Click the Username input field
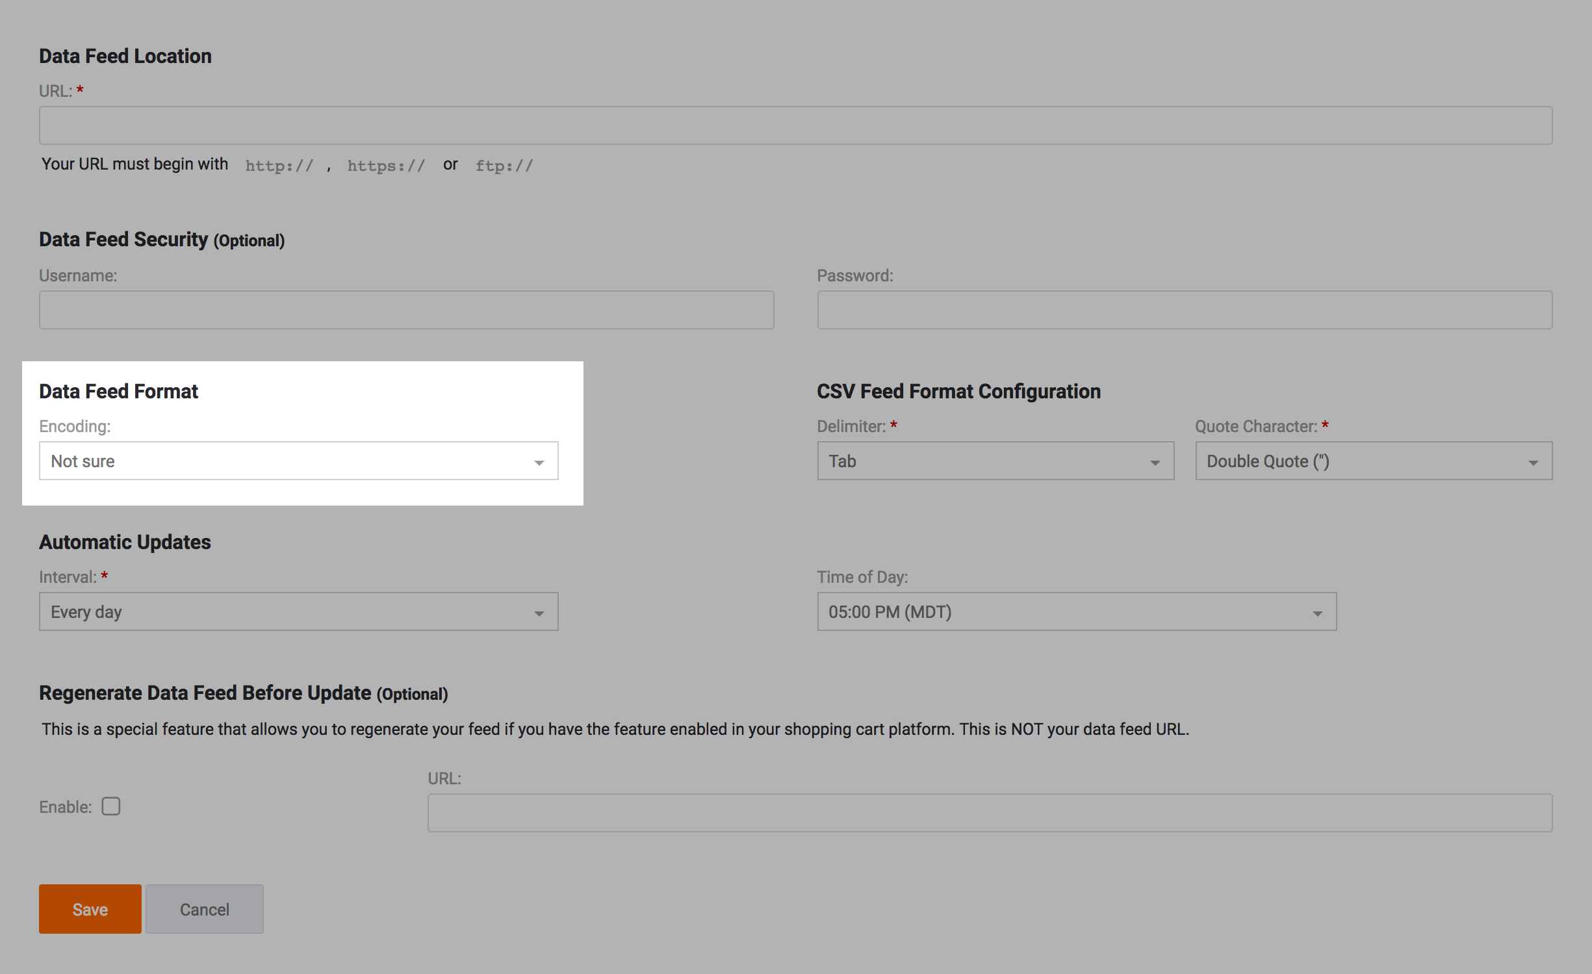This screenshot has width=1592, height=974. (406, 310)
